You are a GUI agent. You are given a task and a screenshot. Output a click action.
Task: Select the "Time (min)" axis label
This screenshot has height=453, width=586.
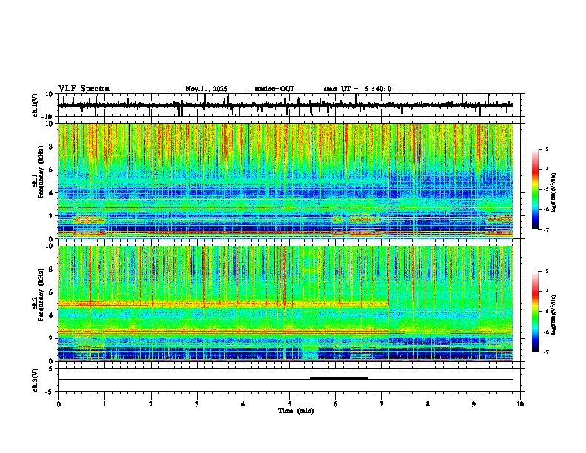click(296, 411)
